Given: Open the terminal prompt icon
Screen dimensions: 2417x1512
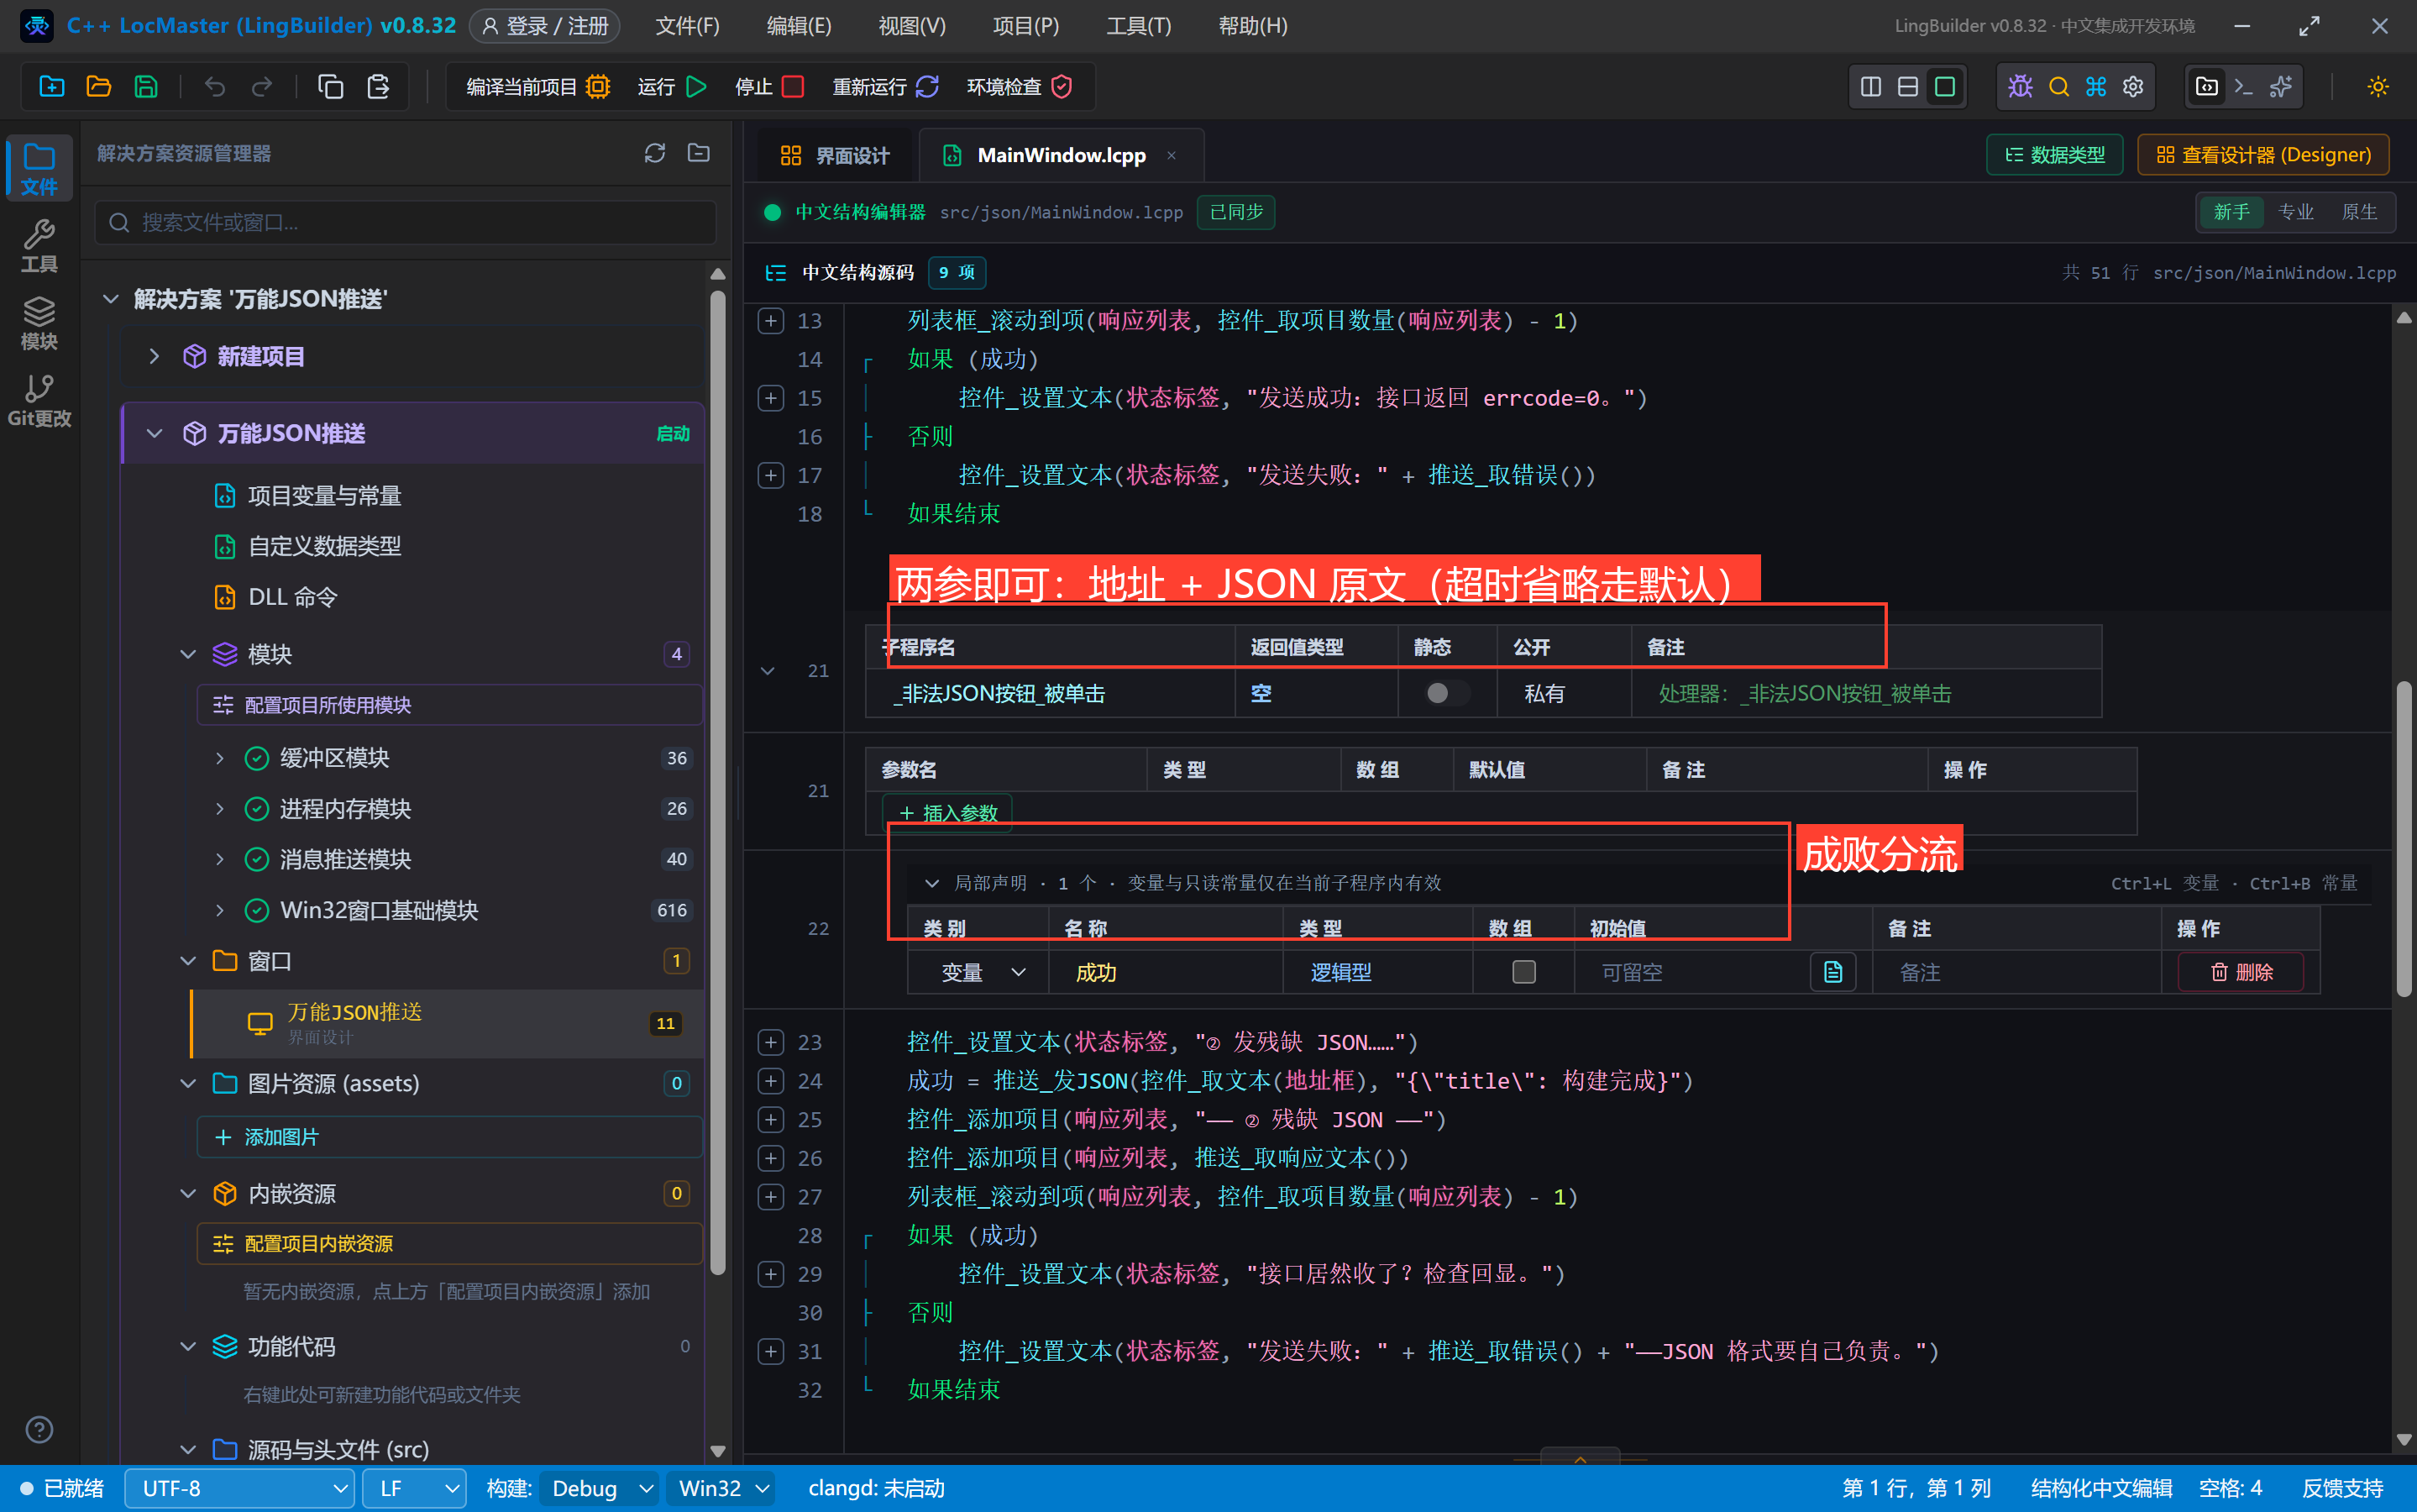Looking at the screenshot, I should click(x=2243, y=87).
